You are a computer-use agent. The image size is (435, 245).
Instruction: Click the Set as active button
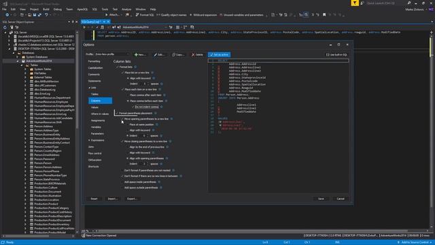click(219, 54)
